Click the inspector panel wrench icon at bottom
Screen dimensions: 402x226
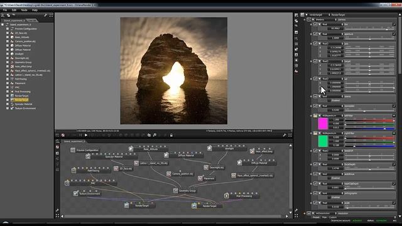click(296, 210)
